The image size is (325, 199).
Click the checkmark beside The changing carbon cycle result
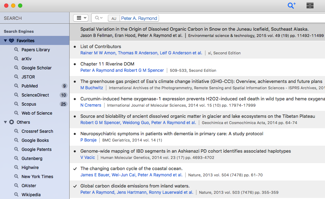click(75, 169)
